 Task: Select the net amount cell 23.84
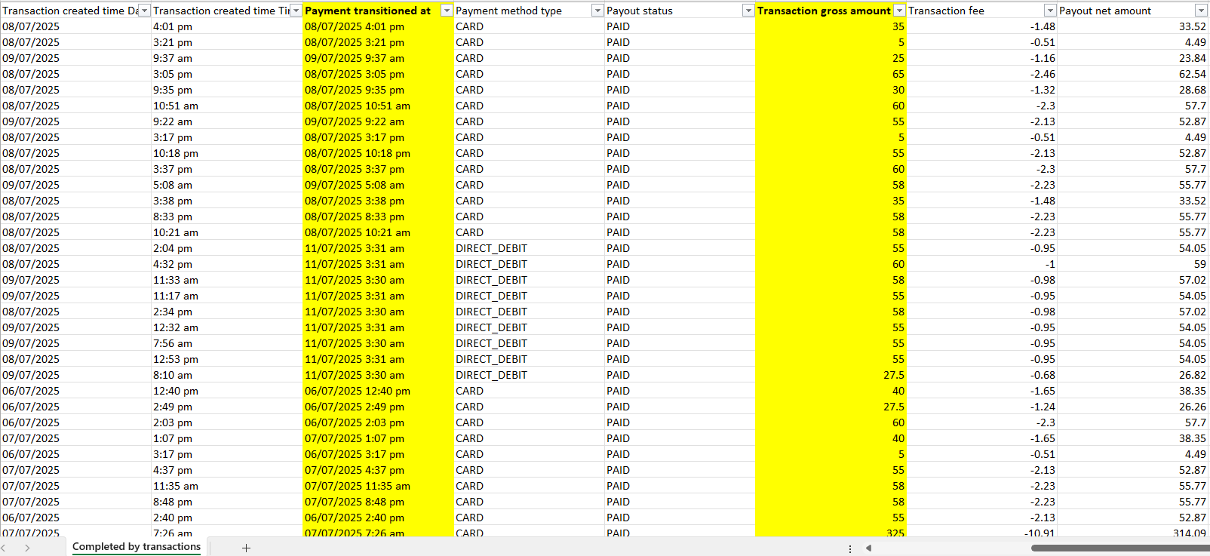[1133, 58]
